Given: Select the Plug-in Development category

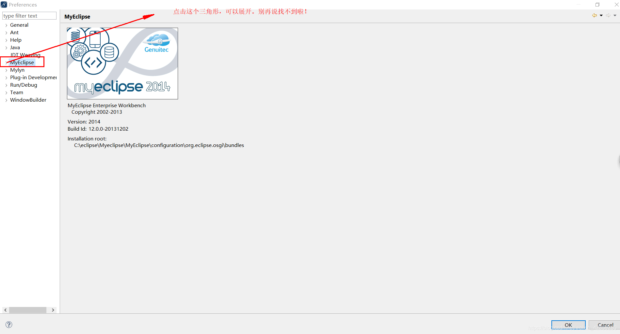Looking at the screenshot, I should 33,77.
